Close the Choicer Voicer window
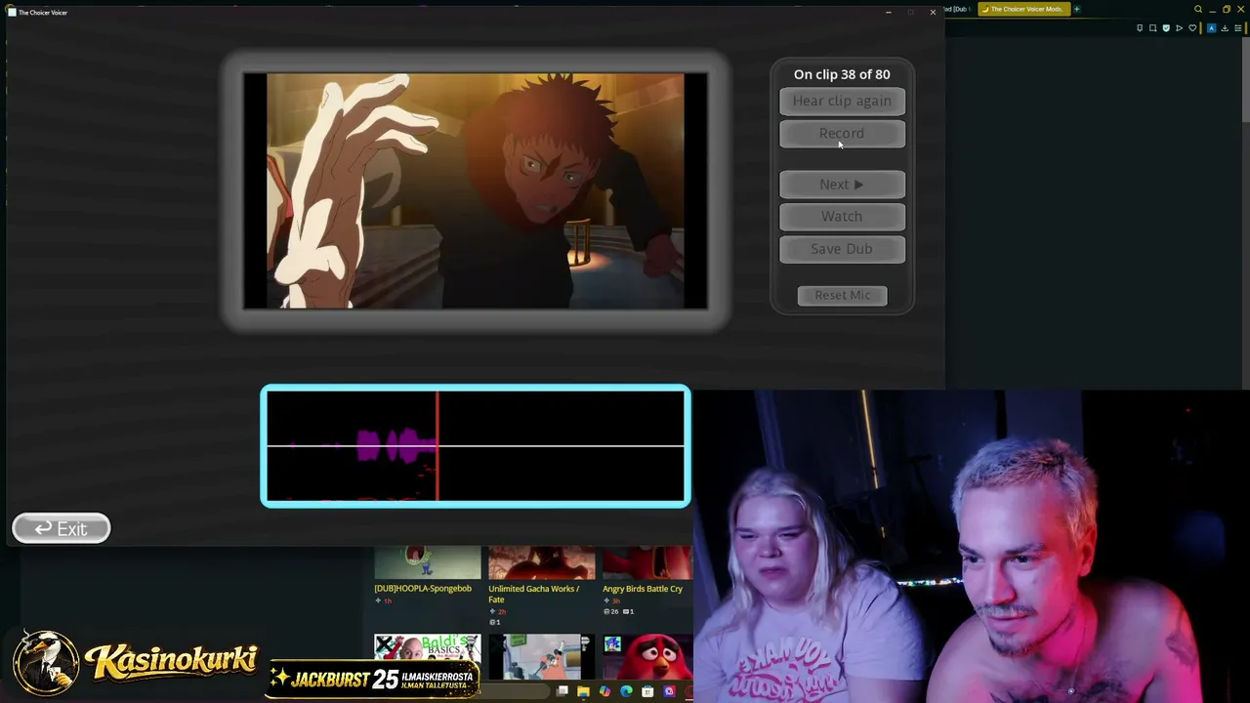 pos(933,13)
